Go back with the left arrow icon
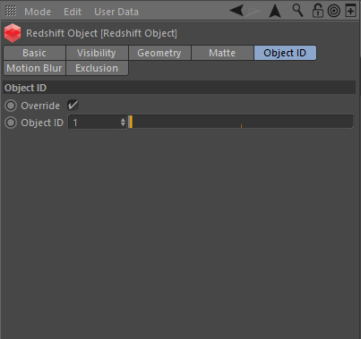 (x=236, y=11)
